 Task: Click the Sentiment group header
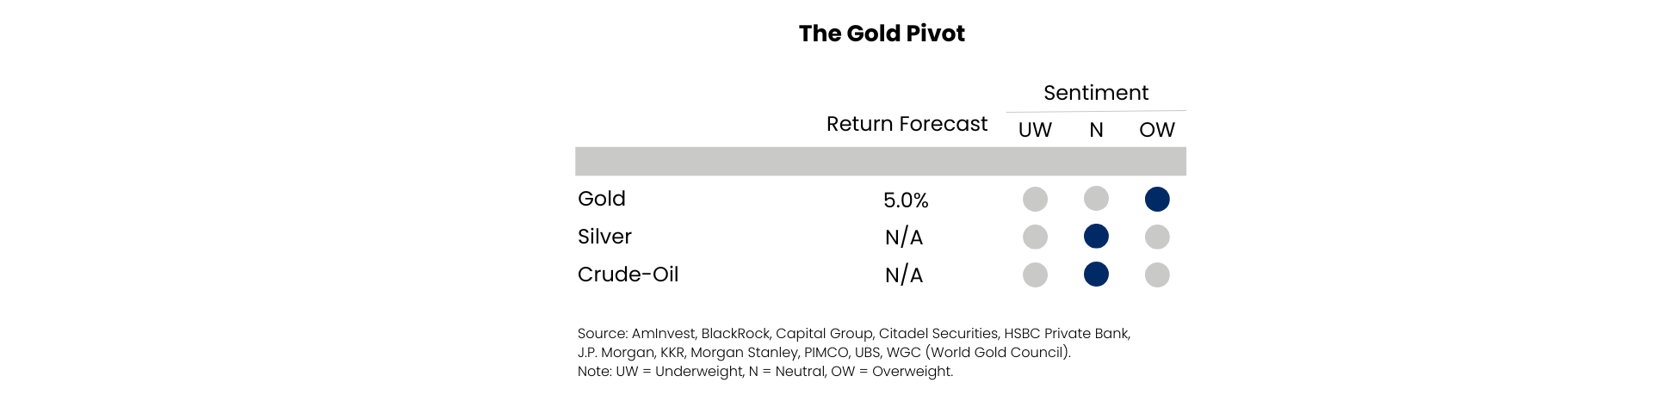1096,93
